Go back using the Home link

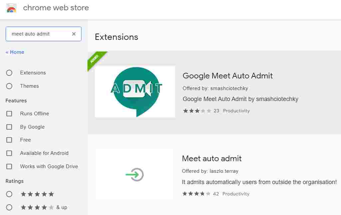click(x=15, y=52)
